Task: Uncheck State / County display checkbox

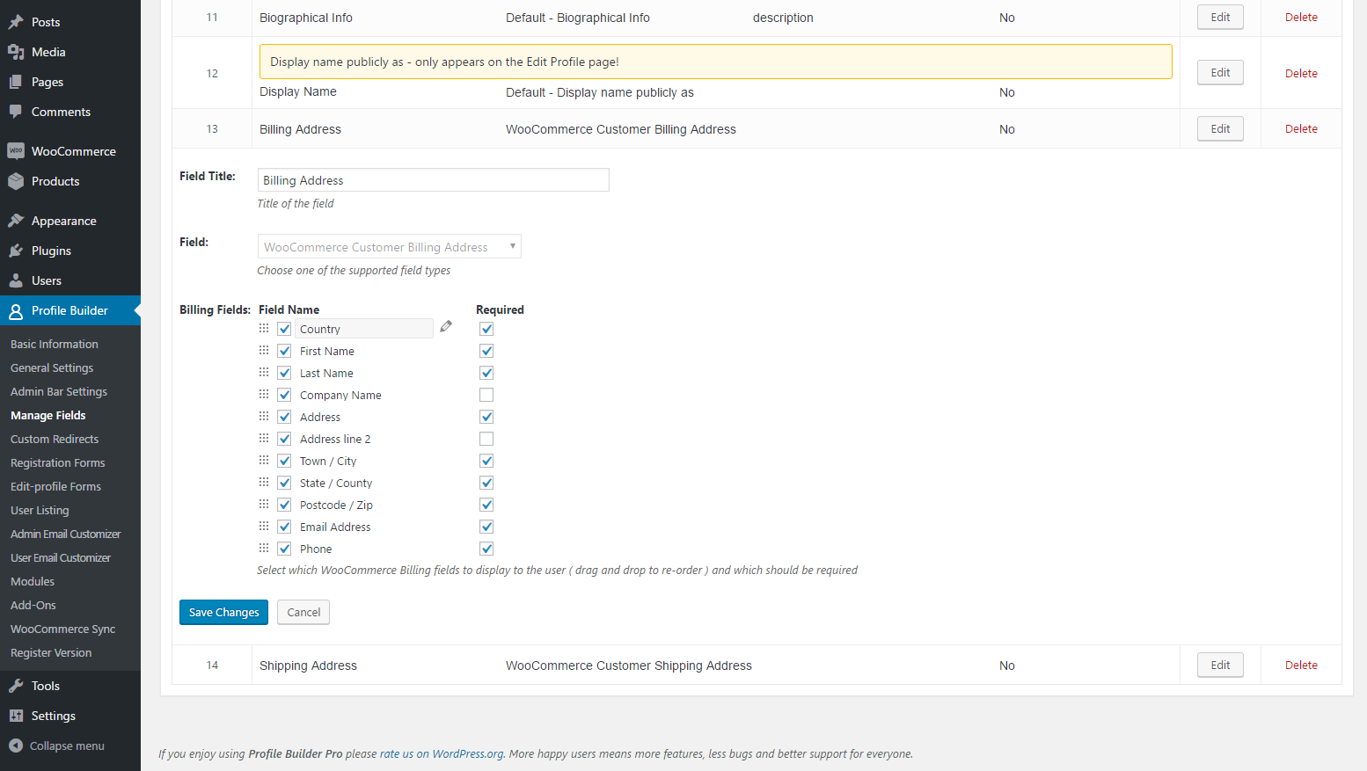Action: [284, 483]
